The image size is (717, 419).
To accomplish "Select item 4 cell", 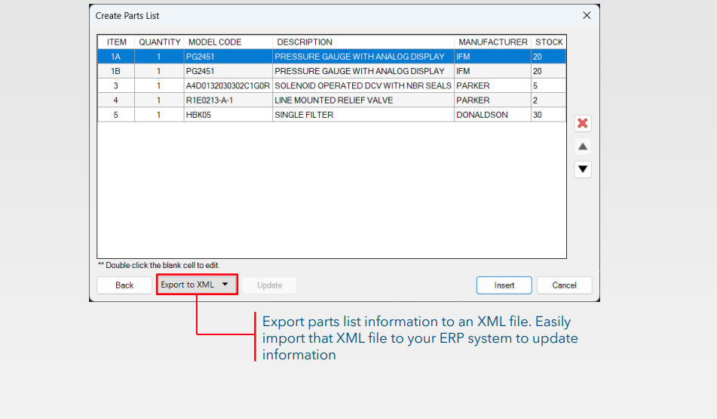I will pos(116,100).
